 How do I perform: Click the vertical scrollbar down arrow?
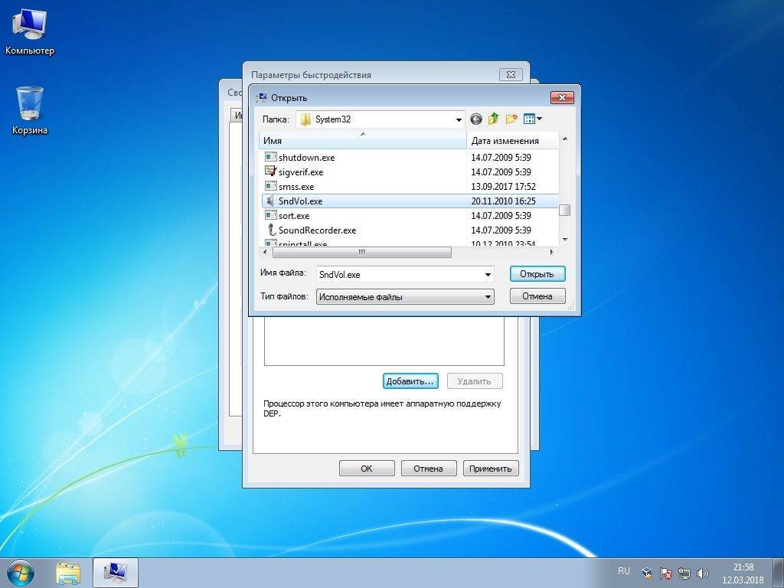(x=565, y=239)
